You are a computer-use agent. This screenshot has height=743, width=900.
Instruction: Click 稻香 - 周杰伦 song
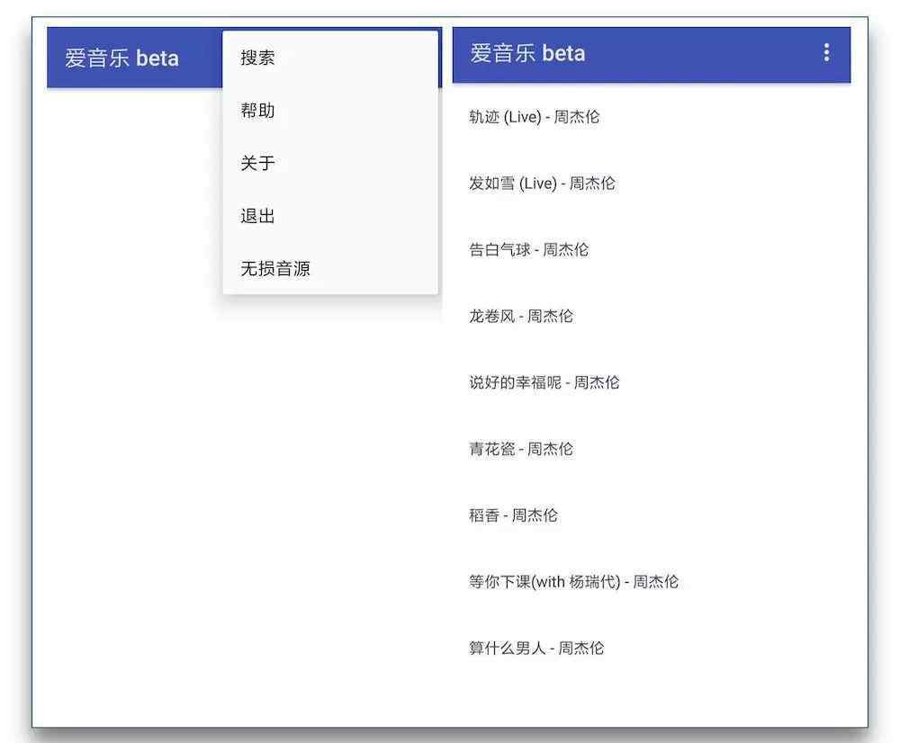coord(652,515)
